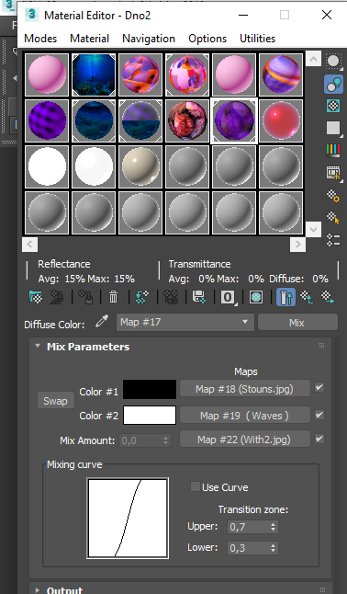Enable the Use Curve checkbox

(x=196, y=486)
